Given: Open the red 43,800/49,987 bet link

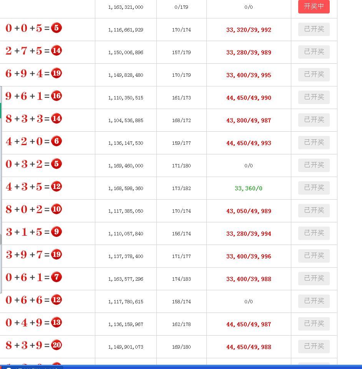Looking at the screenshot, I should pyautogui.click(x=249, y=121).
